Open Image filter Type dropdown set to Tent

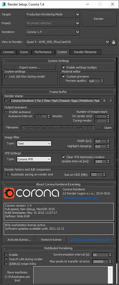click(34, 144)
